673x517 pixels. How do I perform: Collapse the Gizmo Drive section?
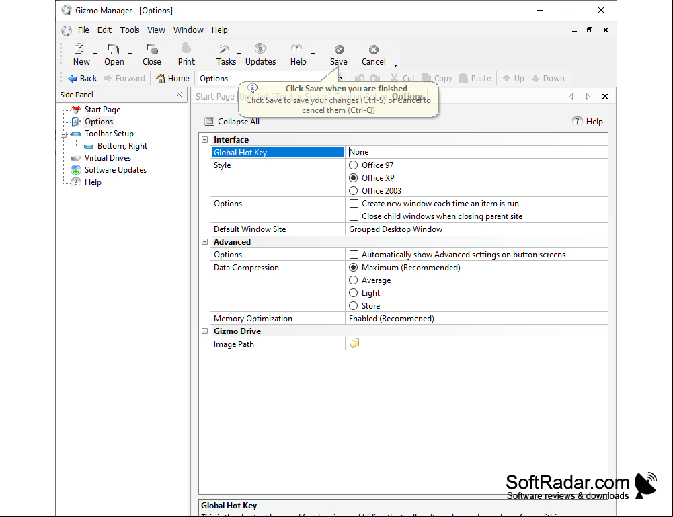205,331
